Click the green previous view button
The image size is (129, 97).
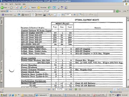[76, 89]
